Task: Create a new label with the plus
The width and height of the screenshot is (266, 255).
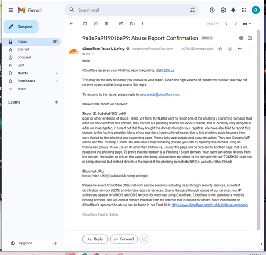Action: (x=56, y=102)
